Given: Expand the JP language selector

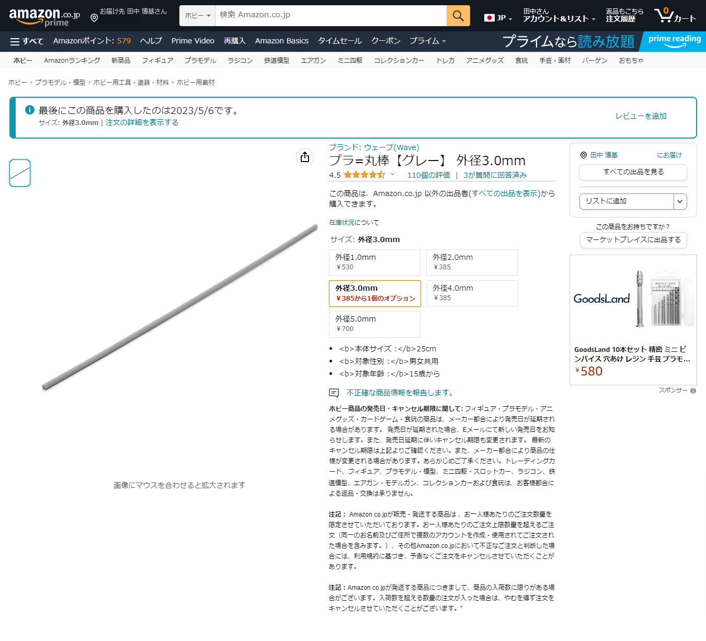Looking at the screenshot, I should pos(498,18).
